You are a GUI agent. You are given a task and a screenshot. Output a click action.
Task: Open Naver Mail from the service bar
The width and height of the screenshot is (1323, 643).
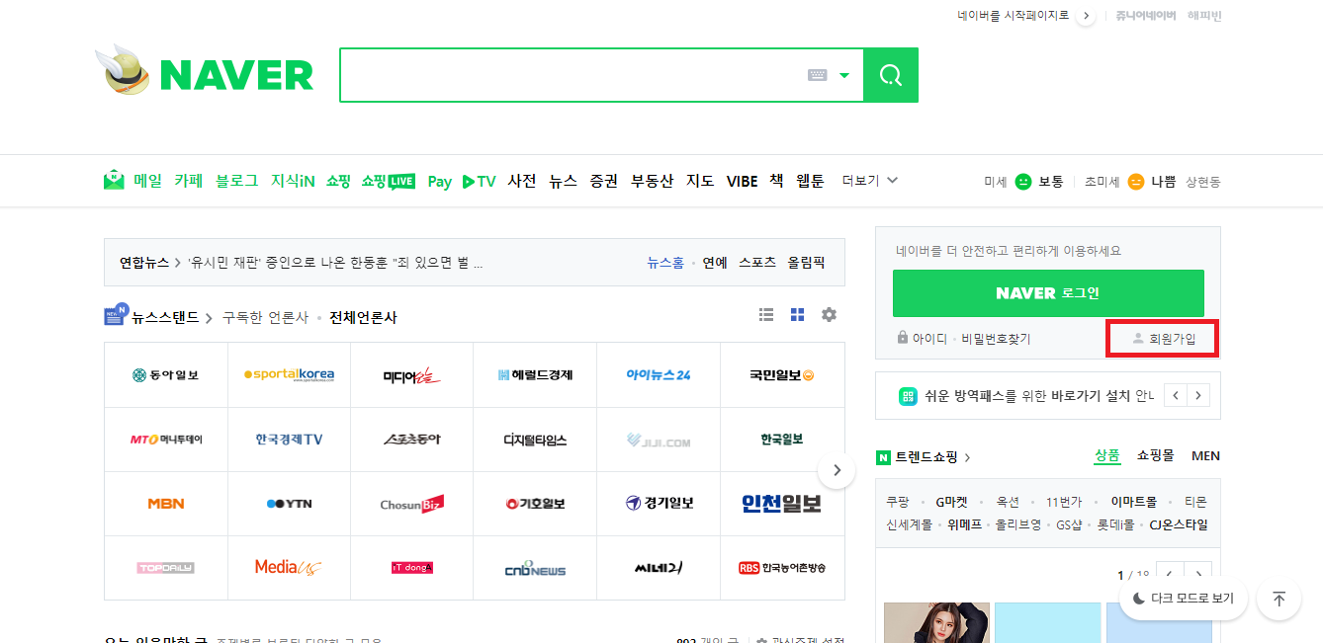pyautogui.click(x=144, y=181)
